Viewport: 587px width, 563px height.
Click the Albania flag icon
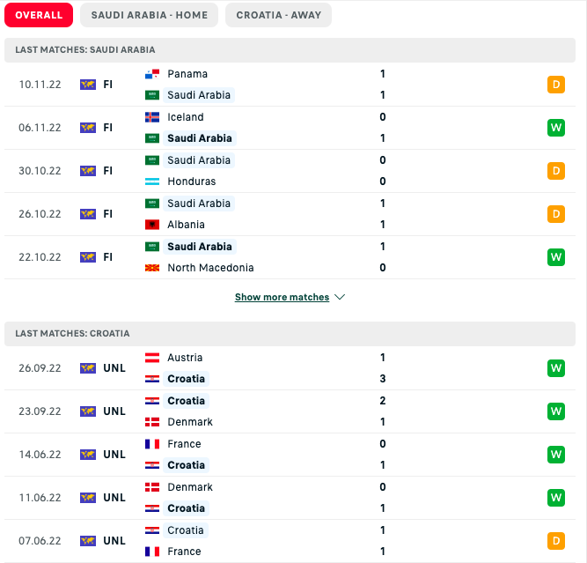pos(152,225)
